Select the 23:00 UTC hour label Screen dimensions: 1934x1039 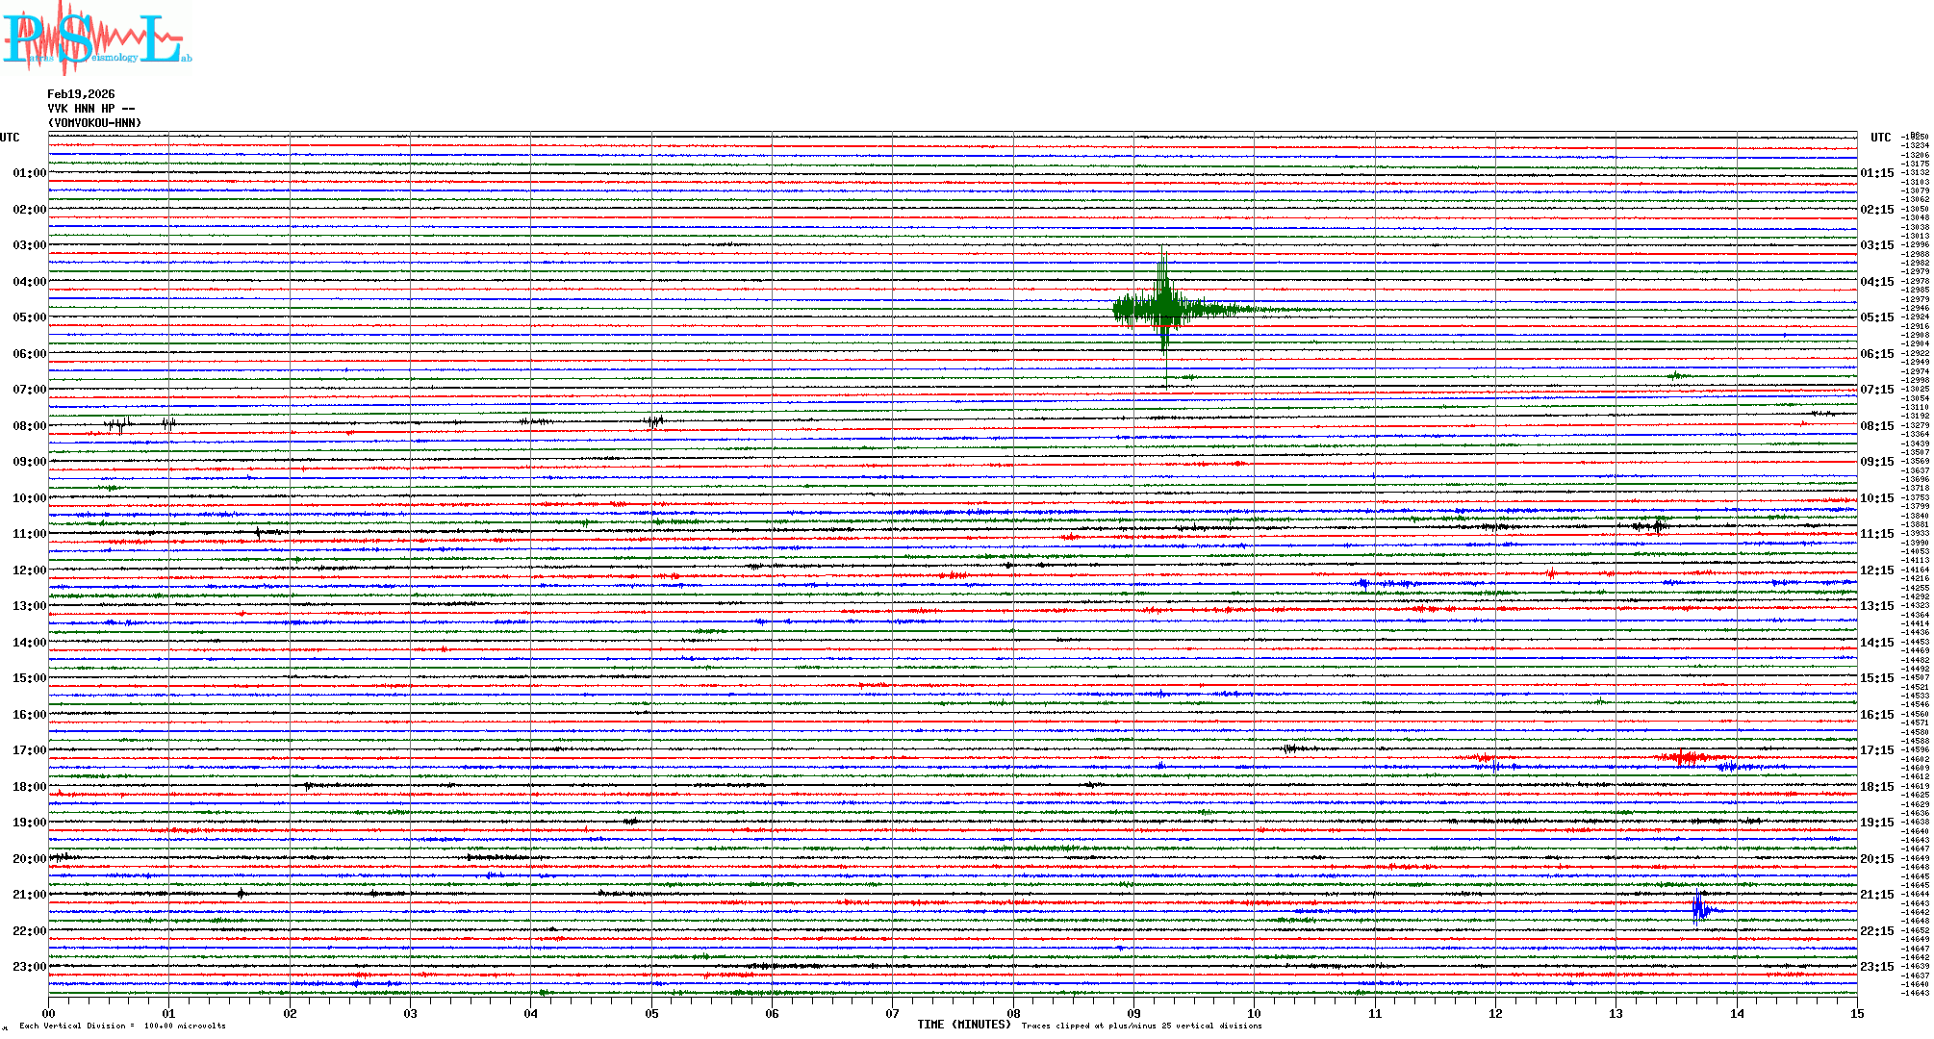tap(29, 967)
